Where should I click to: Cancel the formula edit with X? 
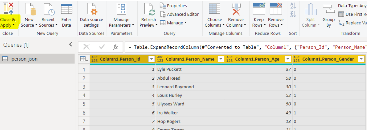(x=86, y=47)
